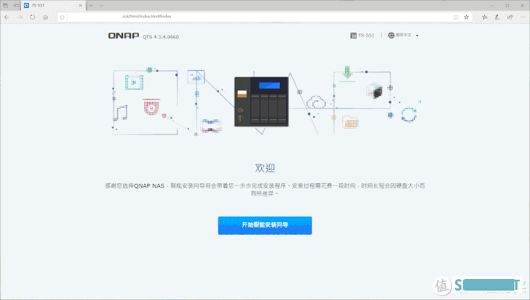
Task: Open reading view icon in address bar
Action: pyautogui.click(x=456, y=17)
